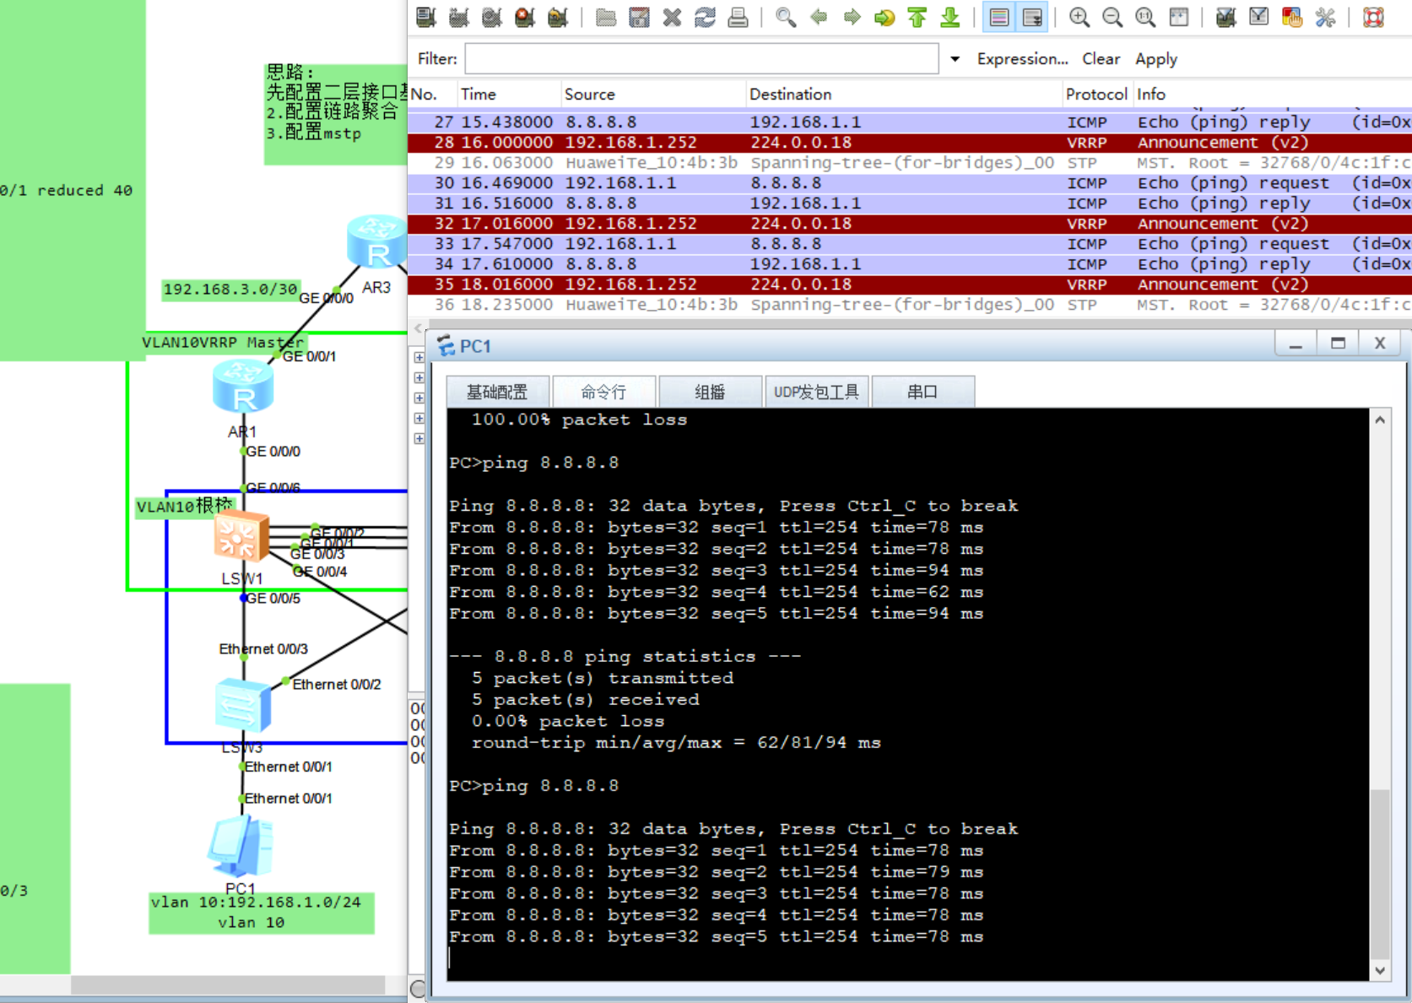Select packet 30 ICMP echo request
Screen dimensions: 1412x1003
910,182
